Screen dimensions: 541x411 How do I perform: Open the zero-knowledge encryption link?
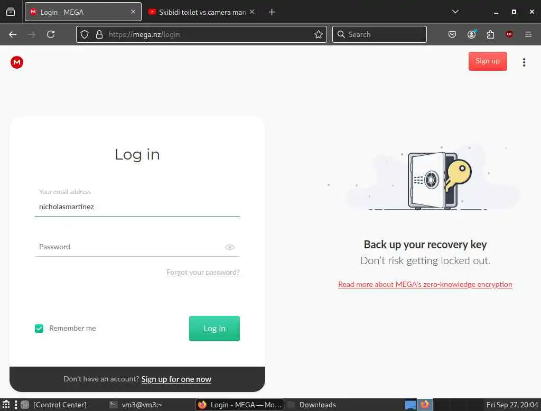425,284
